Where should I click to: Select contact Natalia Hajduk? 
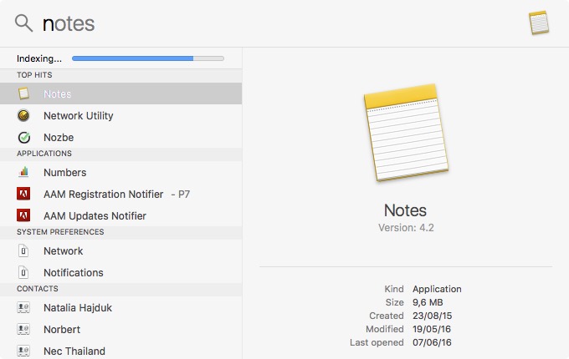tap(120, 307)
